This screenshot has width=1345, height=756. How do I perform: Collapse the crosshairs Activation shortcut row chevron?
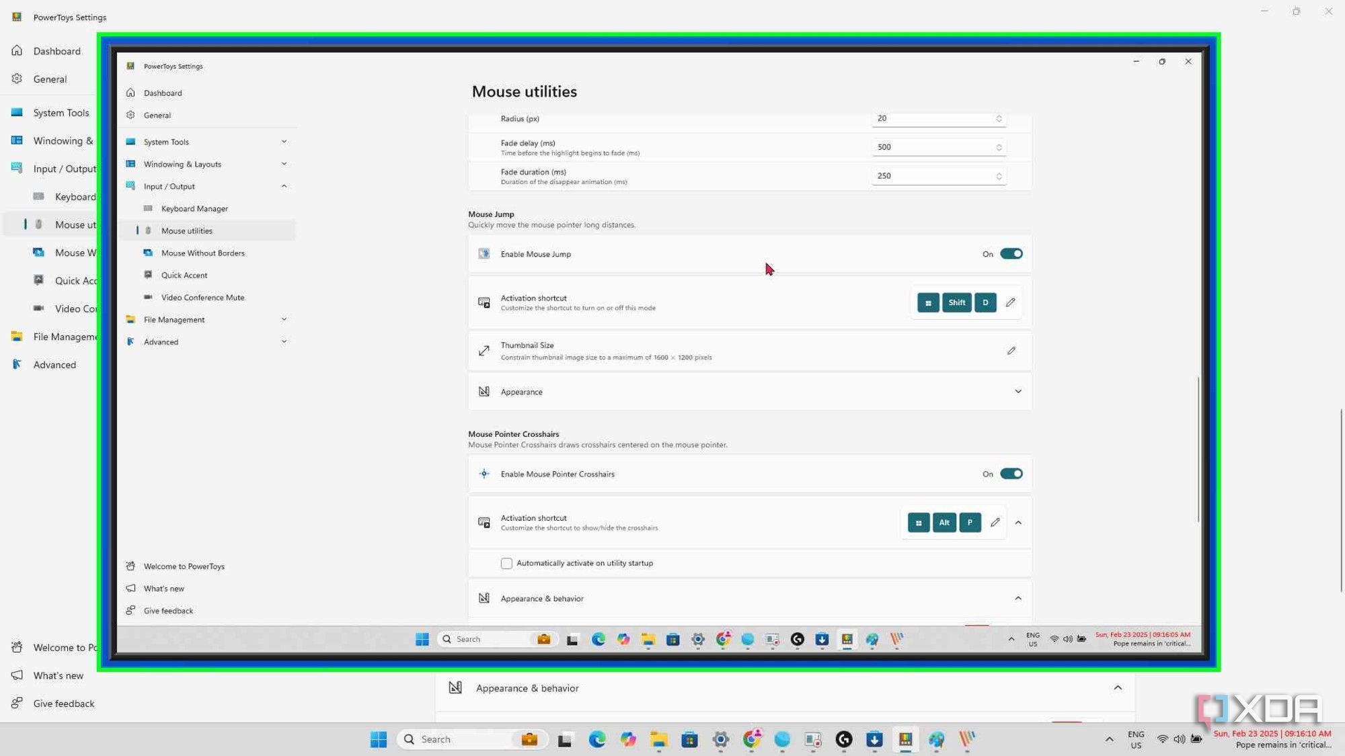coord(1017,522)
